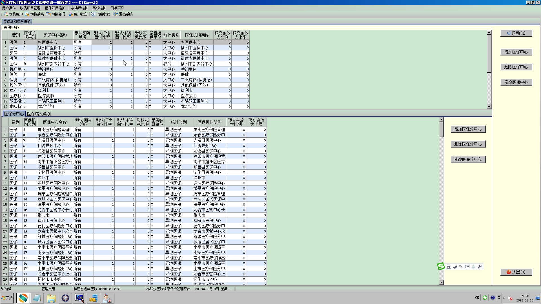Click the down arrow of the upper table scrollbar
This screenshot has width=541, height=304.
(489, 107)
